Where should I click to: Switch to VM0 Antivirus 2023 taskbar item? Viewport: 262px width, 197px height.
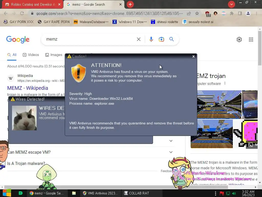pyautogui.click(x=100, y=193)
